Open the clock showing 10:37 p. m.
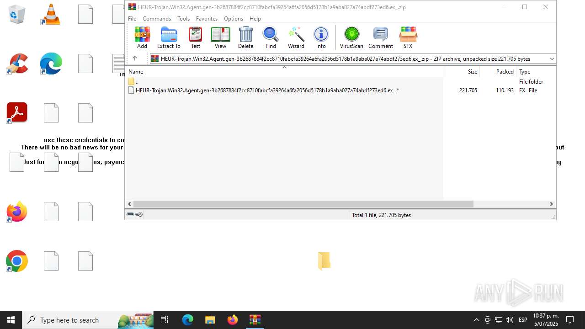Image resolution: width=585 pixels, height=329 pixels. click(x=546, y=320)
